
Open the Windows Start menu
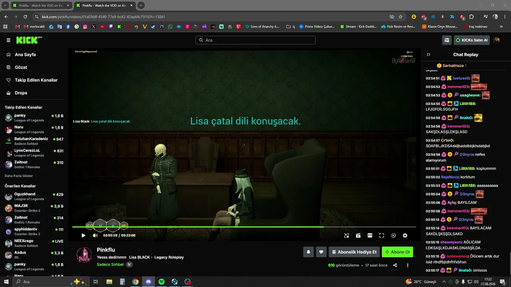[x=6, y=282]
